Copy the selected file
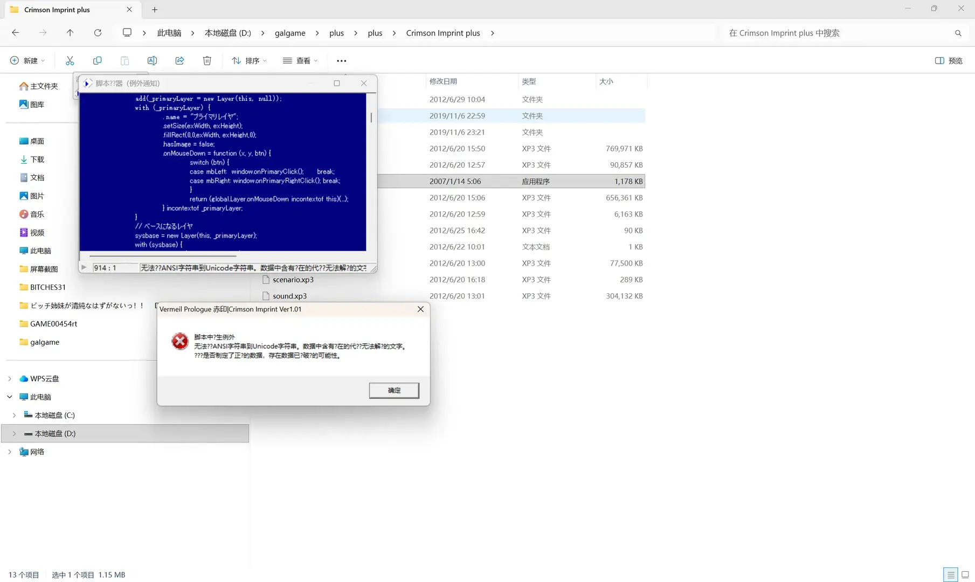Image resolution: width=975 pixels, height=582 pixels. pos(98,61)
